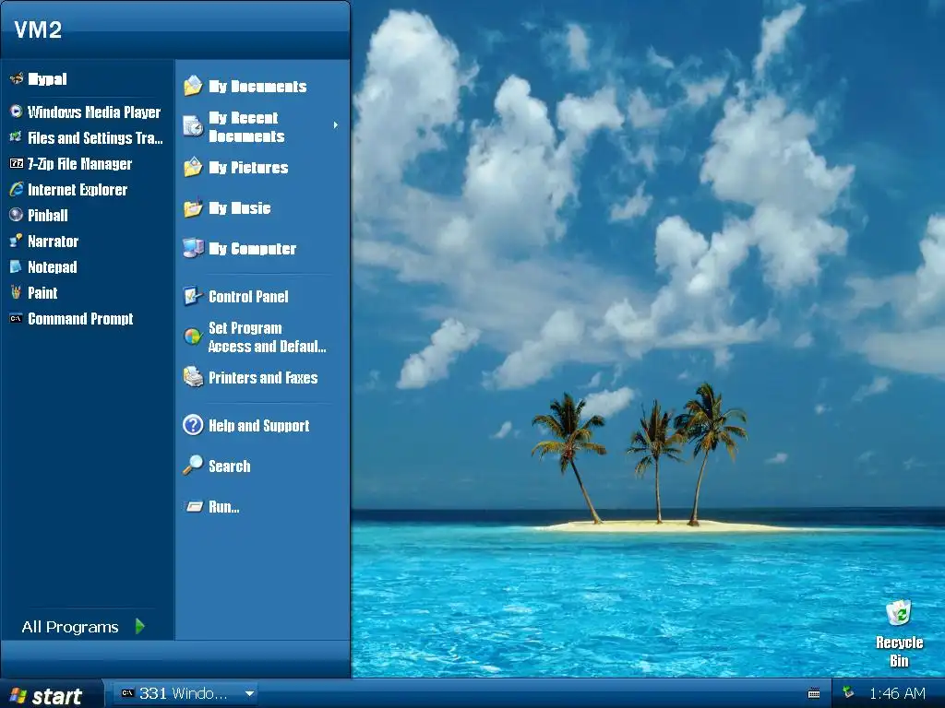Open the Recycle Bin desktop icon

pos(899,613)
